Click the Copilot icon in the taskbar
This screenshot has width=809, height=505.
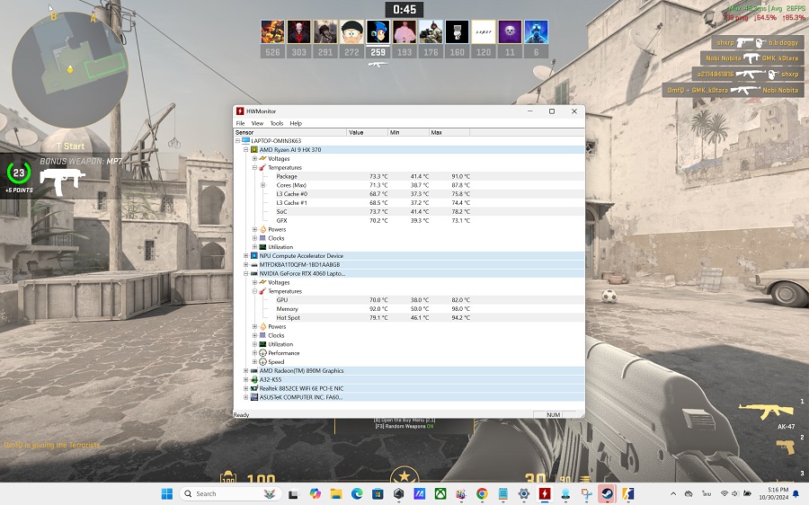(x=316, y=493)
